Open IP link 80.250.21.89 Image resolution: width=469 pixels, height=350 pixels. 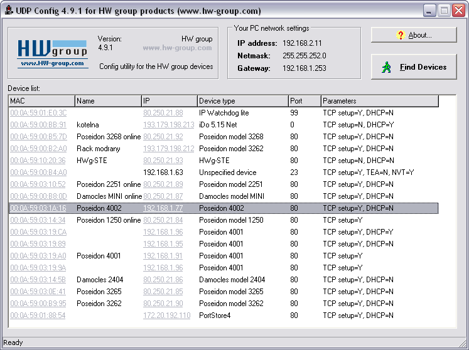coord(163,184)
